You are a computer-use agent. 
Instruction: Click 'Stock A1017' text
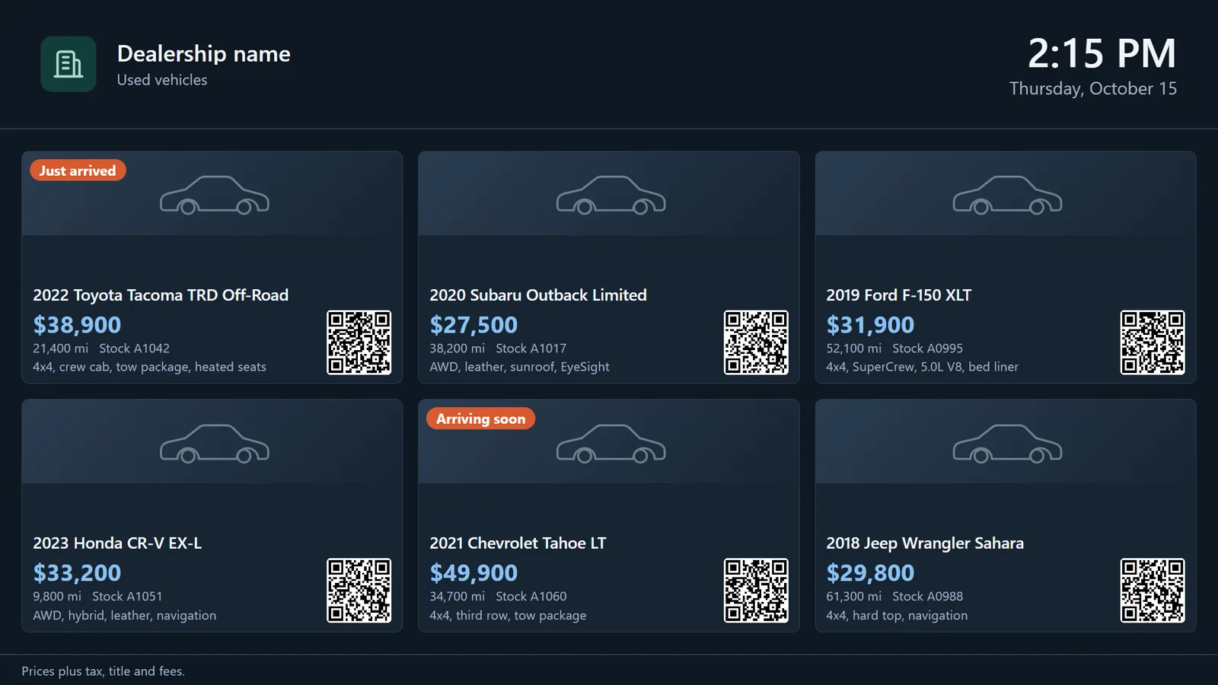click(531, 349)
